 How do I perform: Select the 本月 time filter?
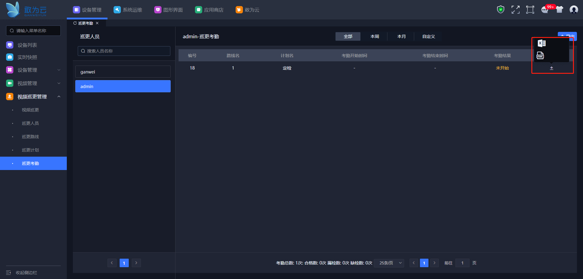point(401,36)
